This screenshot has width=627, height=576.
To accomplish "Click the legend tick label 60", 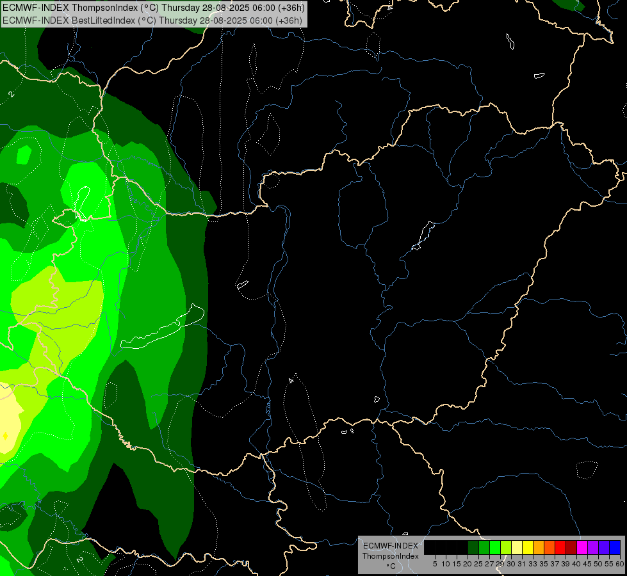I will click(x=619, y=564).
